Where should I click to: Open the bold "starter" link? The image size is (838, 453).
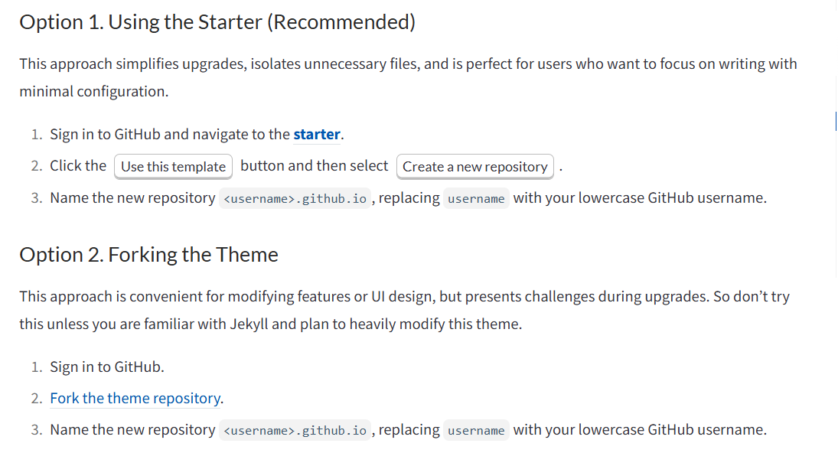point(316,134)
